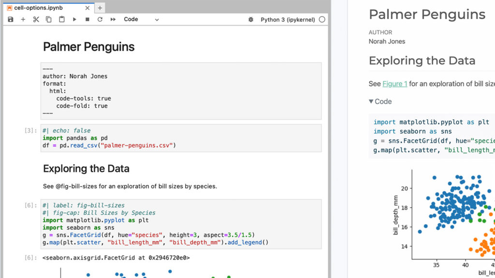Open the Code cell type dropdown
The width and height of the screenshot is (495, 278).
(x=141, y=19)
